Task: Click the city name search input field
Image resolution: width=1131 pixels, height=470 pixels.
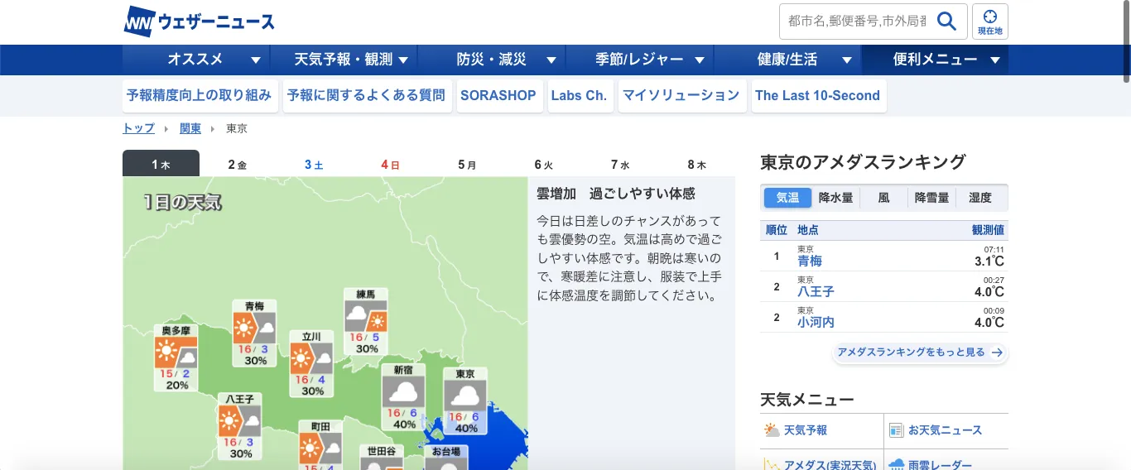Action: click(x=855, y=22)
